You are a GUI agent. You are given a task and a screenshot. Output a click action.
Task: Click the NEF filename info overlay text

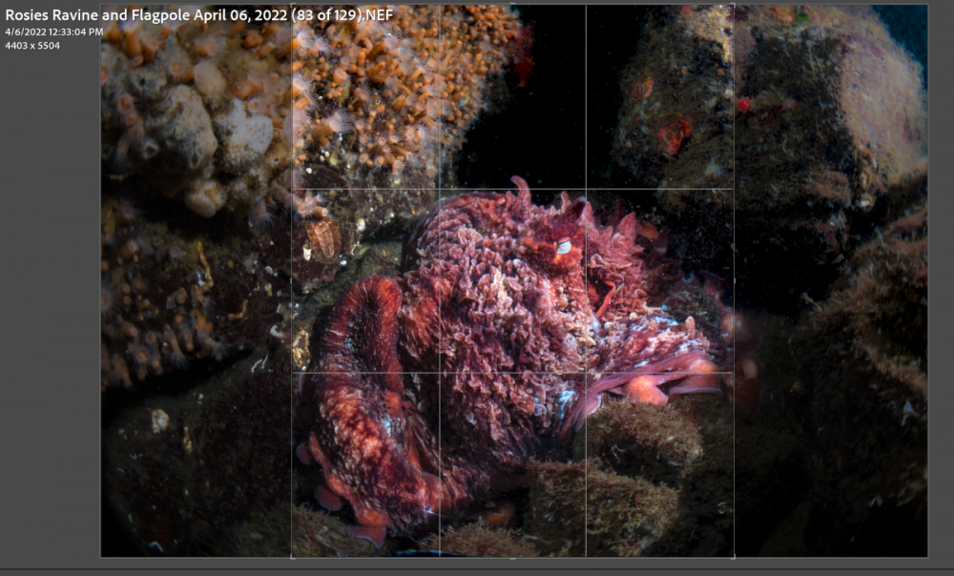click(x=199, y=14)
